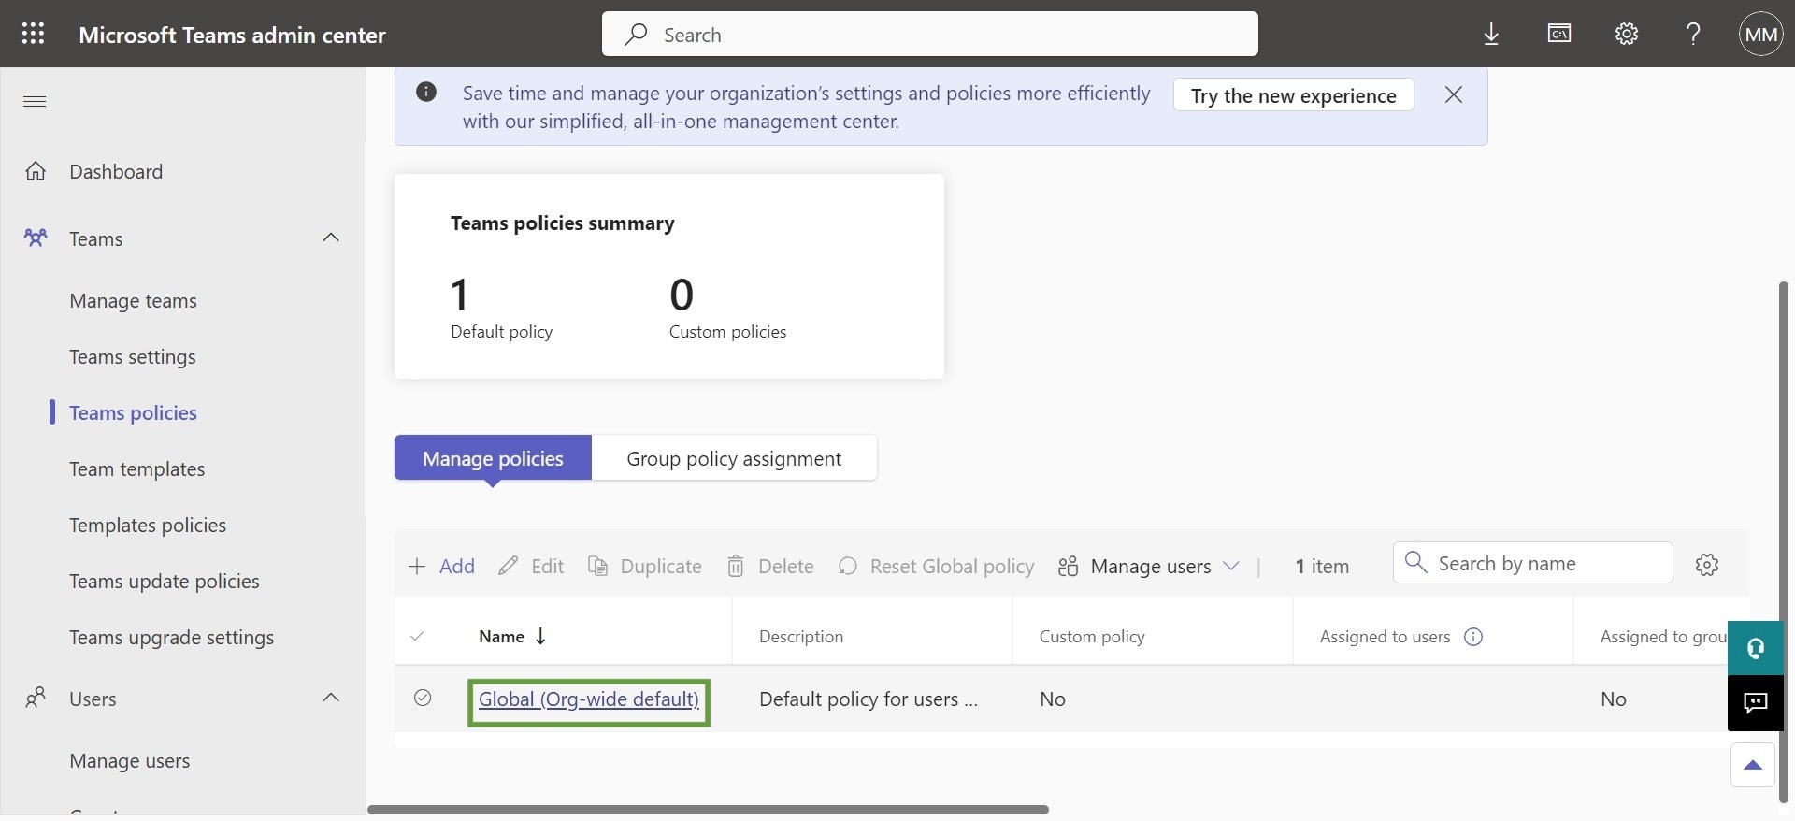Click the info icon beside Assigned to users
Image resolution: width=1795 pixels, height=821 pixels.
coord(1473,637)
